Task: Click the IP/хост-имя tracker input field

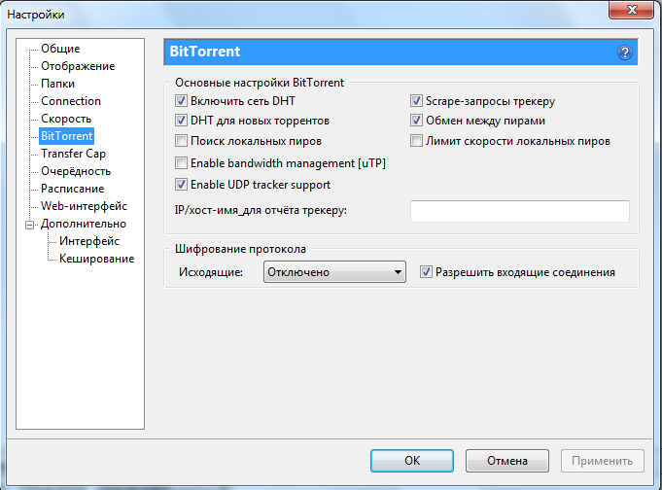Action: [x=519, y=211]
